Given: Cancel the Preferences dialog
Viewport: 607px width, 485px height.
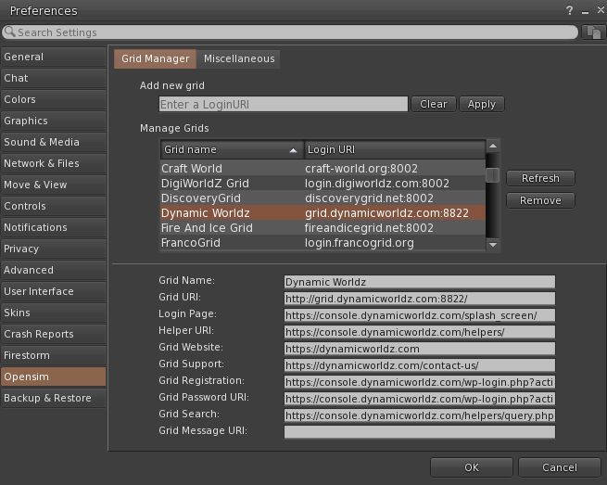Looking at the screenshot, I should tap(560, 467).
